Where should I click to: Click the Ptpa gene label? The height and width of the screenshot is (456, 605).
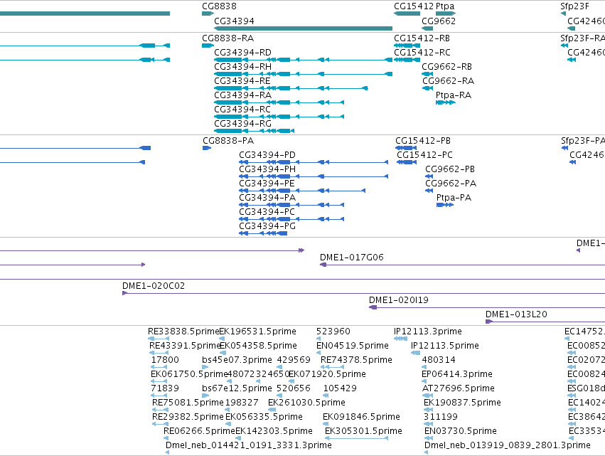point(445,6)
